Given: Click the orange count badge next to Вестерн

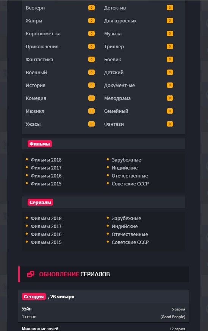Looking at the screenshot, I should [x=91, y=8].
